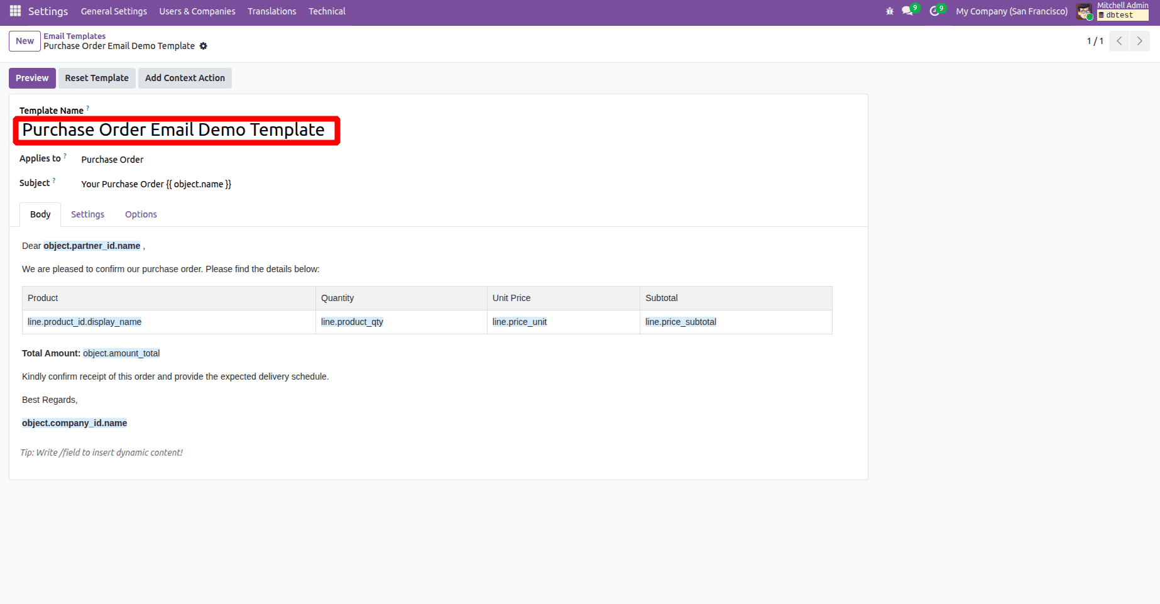This screenshot has width=1160, height=604.
Task: Click object.company_id.name placeholder
Action: pos(74,423)
